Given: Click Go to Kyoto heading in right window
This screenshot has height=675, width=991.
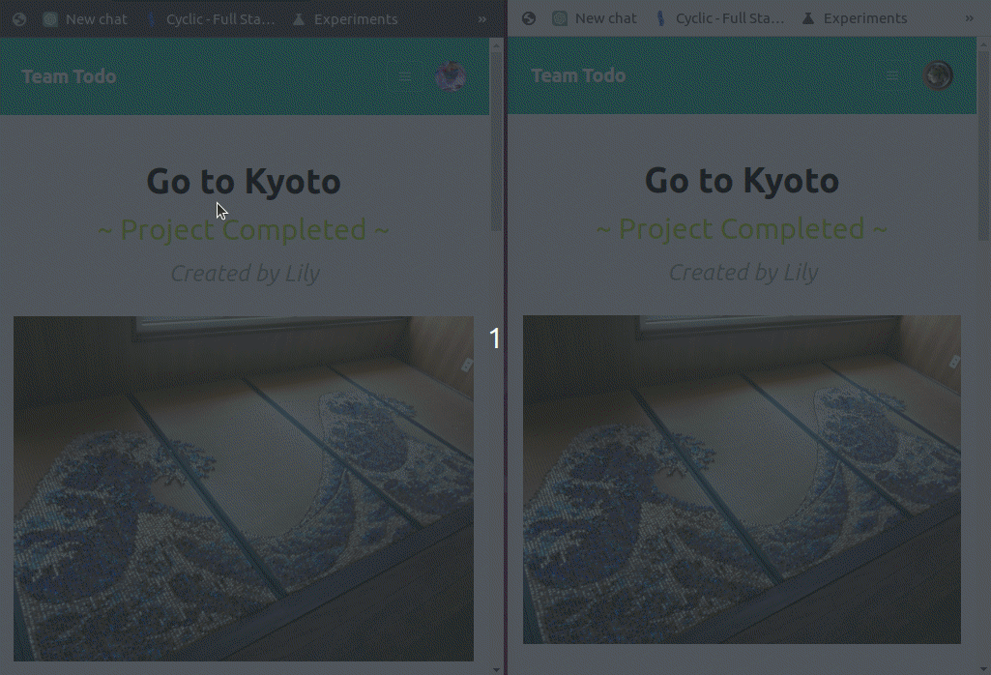Looking at the screenshot, I should [x=742, y=180].
